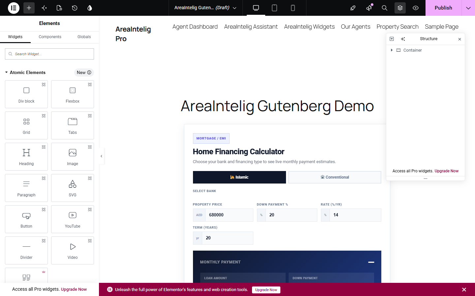
Task: Click Upgrade Now button in the promo banner
Action: [266, 290]
